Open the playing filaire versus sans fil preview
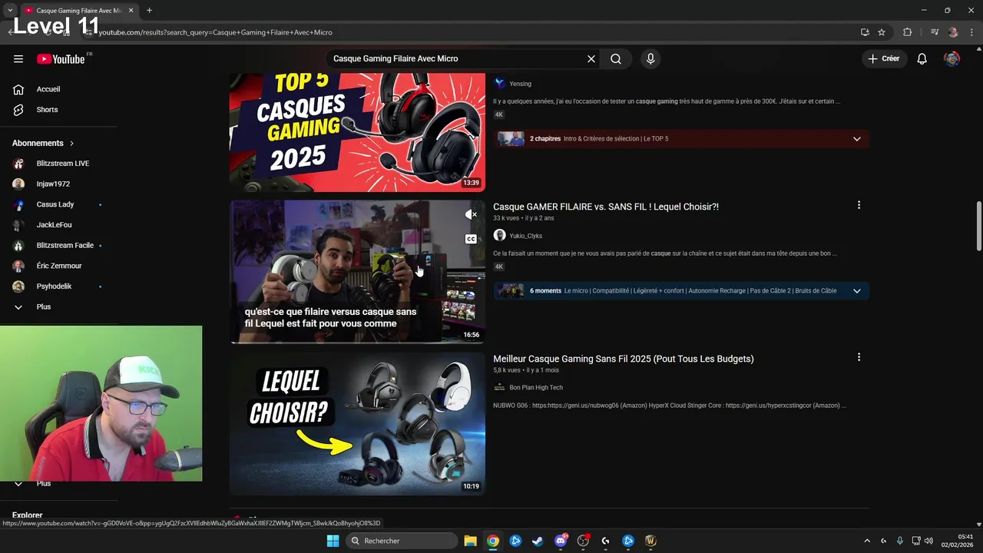 click(x=357, y=272)
